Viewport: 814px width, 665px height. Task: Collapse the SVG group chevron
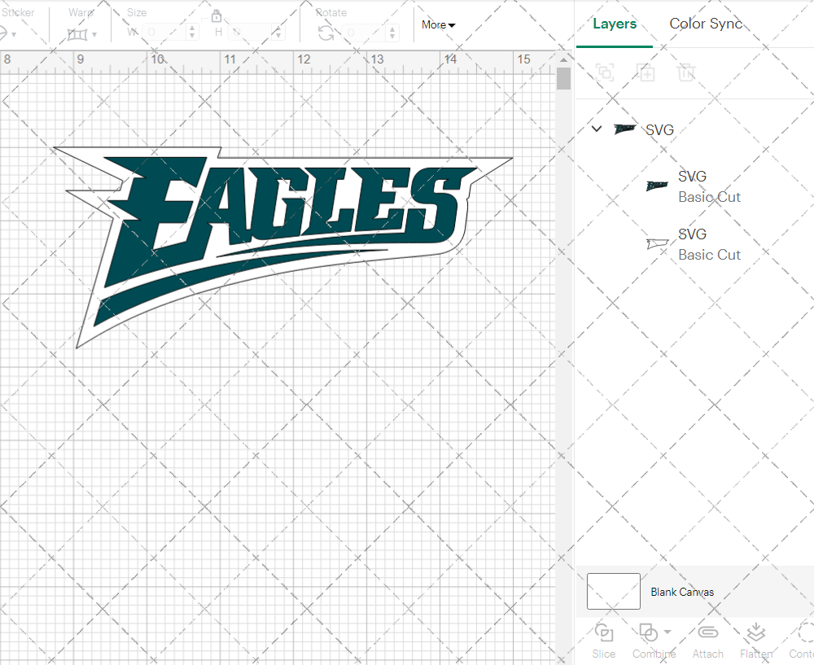(x=597, y=129)
